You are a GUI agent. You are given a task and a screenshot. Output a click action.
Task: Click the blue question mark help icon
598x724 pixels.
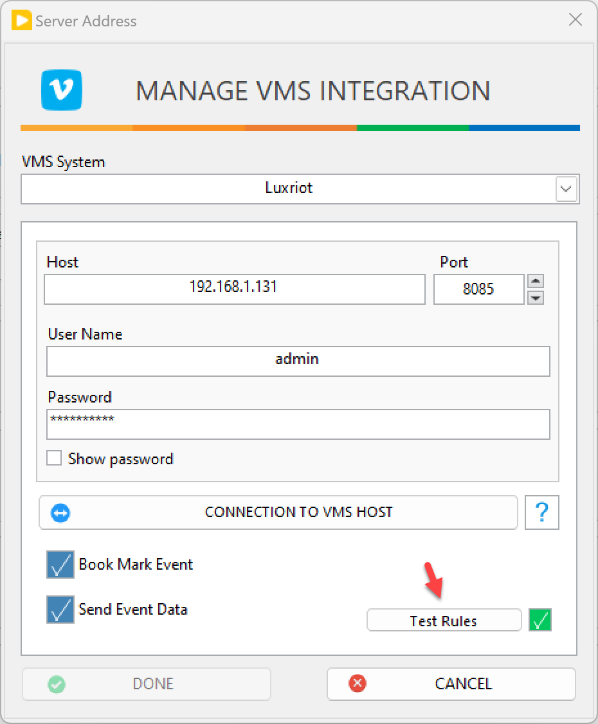coord(541,512)
